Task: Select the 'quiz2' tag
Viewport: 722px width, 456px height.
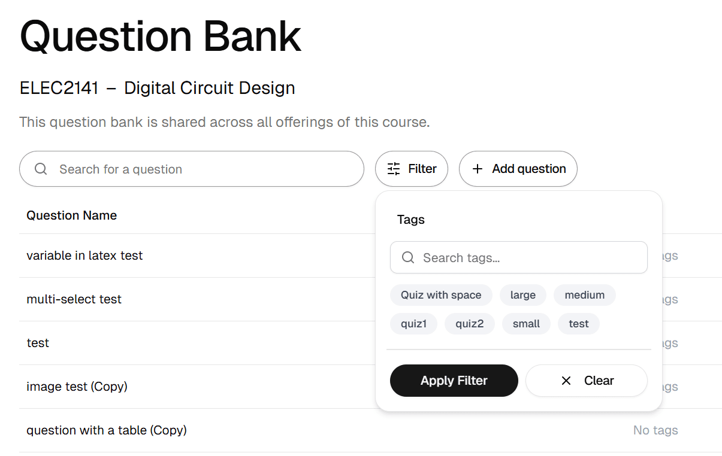Action: coord(469,323)
